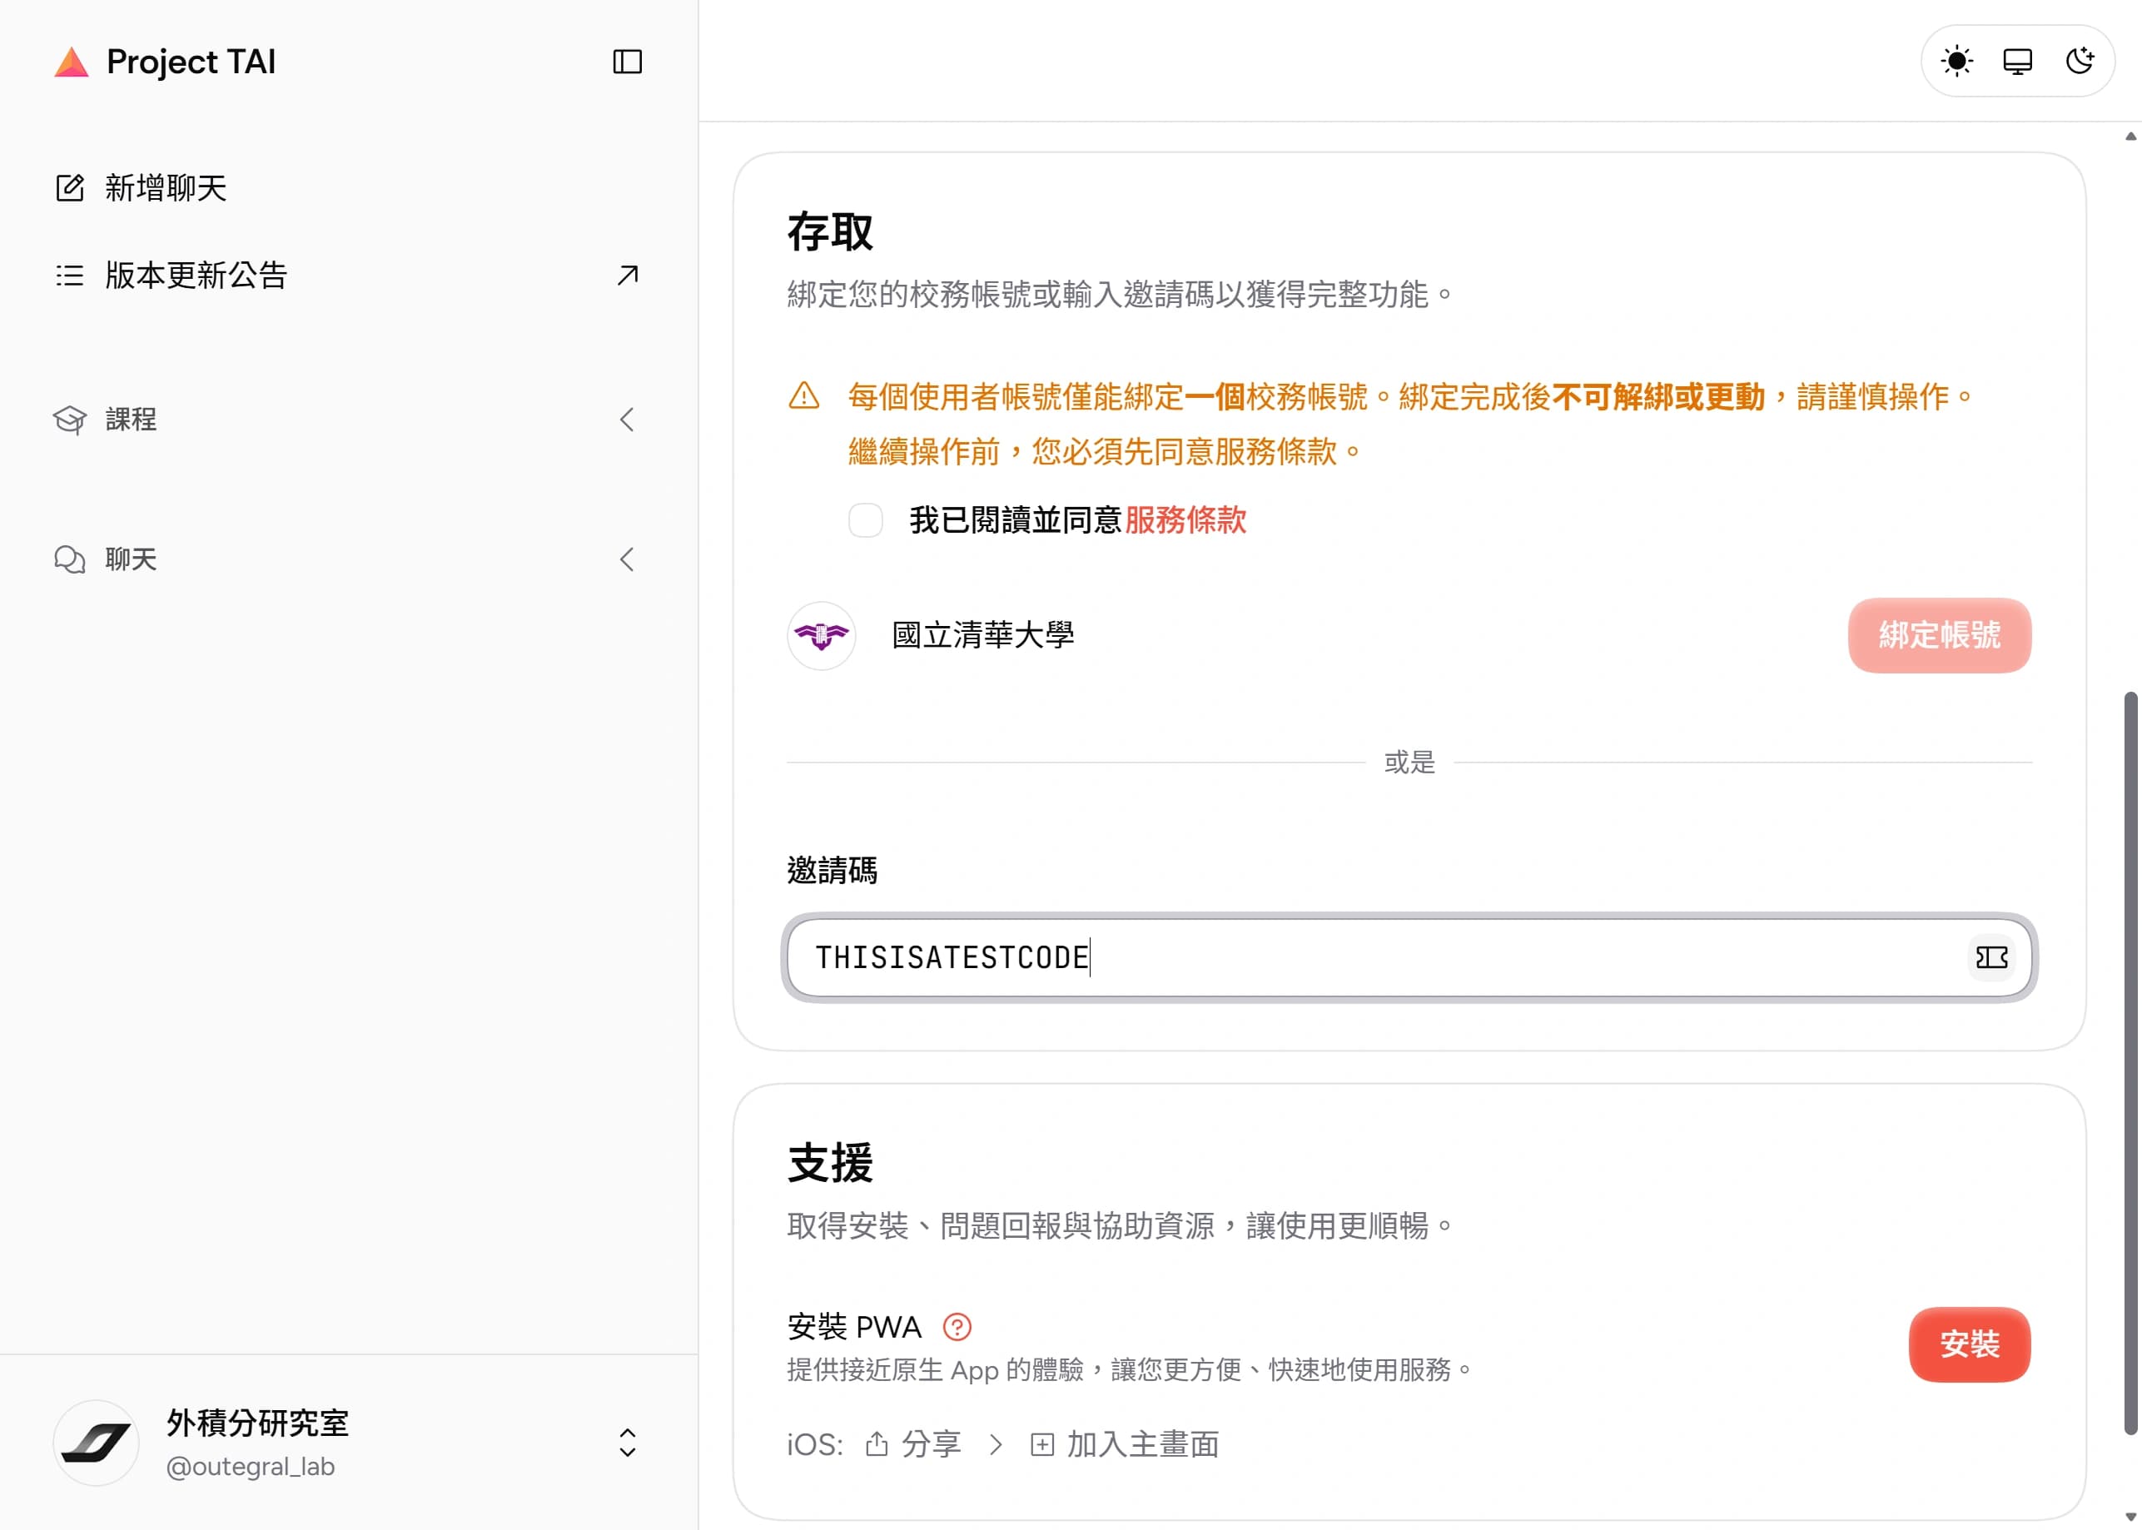
Task: Click the 加入主畫面 plus-square icon
Action: 1041,1444
